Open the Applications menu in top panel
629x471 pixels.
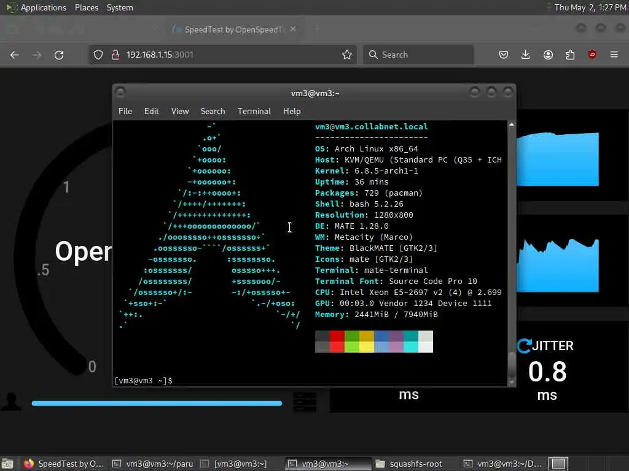44,7
